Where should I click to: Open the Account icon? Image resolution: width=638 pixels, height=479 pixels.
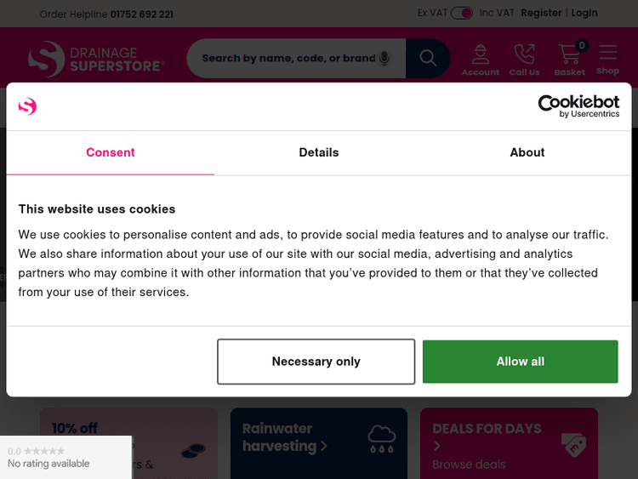[481, 59]
